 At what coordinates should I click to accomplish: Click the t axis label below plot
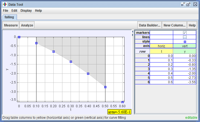[x=71, y=109]
